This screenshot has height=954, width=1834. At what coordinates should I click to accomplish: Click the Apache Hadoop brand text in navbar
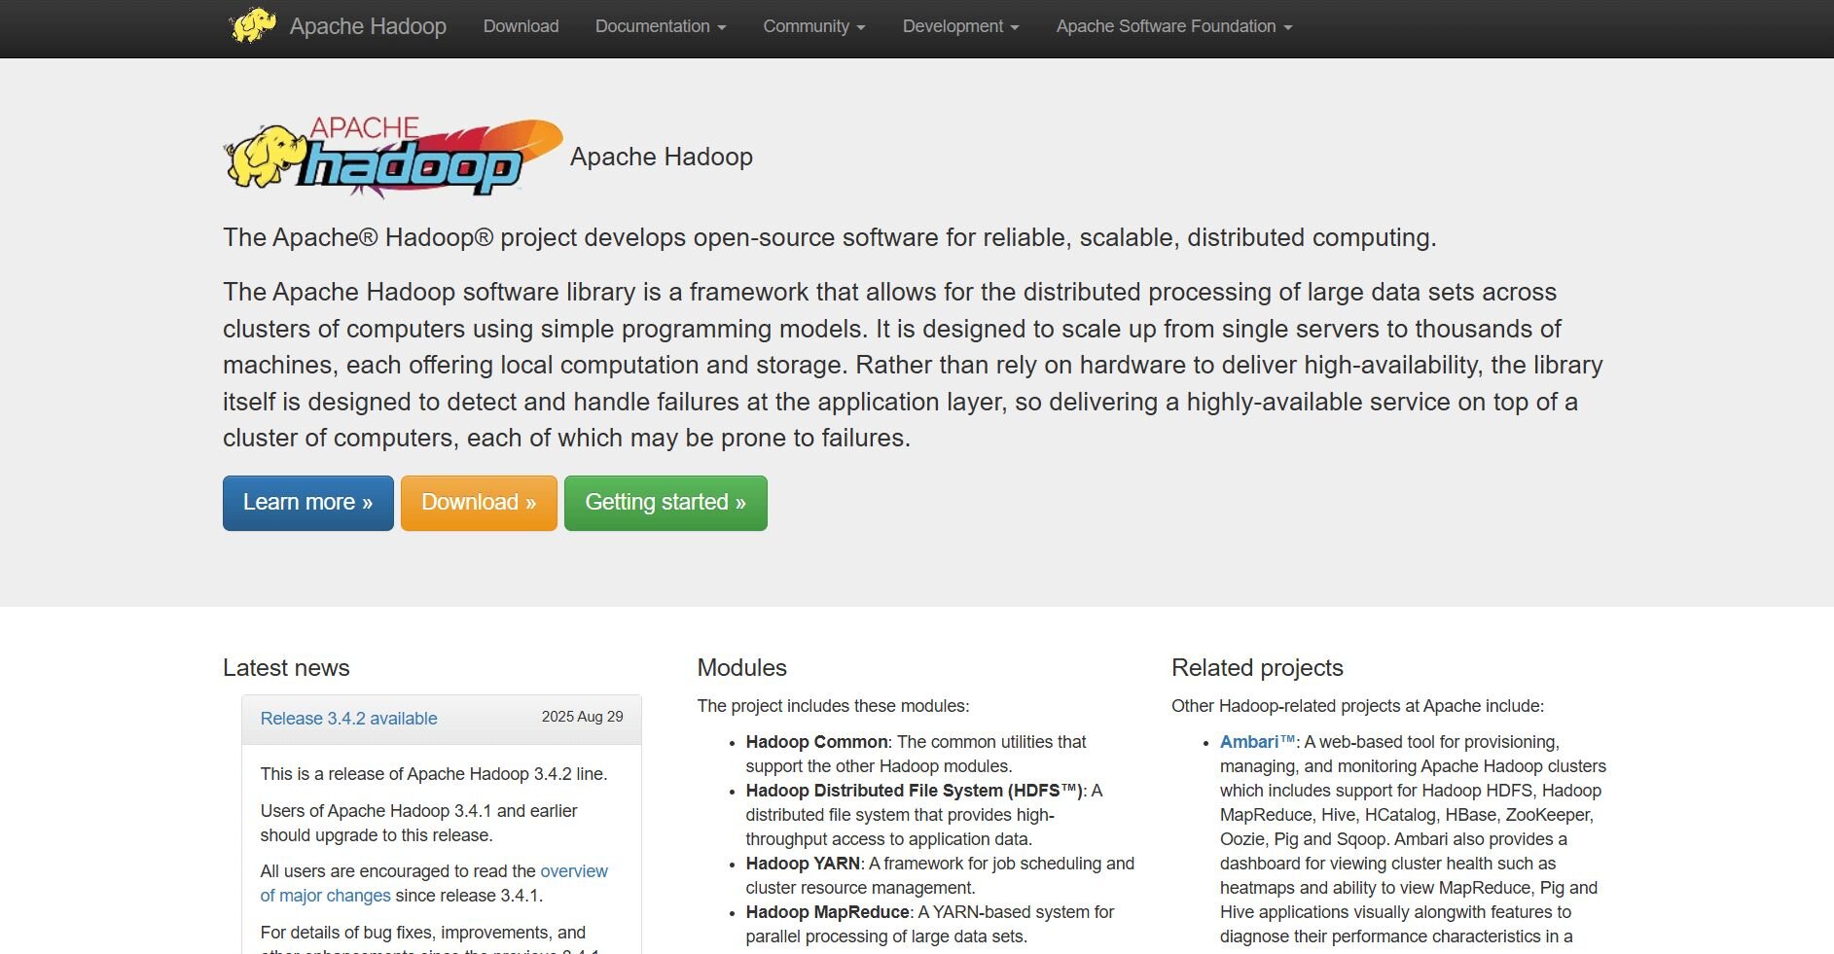[368, 26]
